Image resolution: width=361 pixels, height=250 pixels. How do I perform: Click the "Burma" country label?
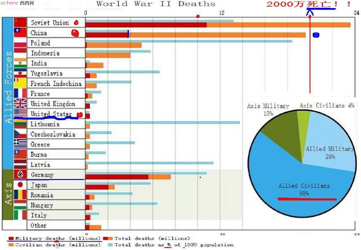click(39, 155)
